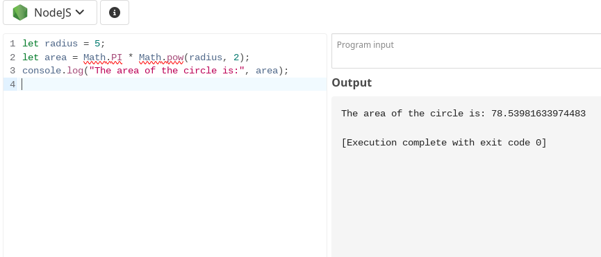Select line number 3 in gutter

pyautogui.click(x=13, y=71)
